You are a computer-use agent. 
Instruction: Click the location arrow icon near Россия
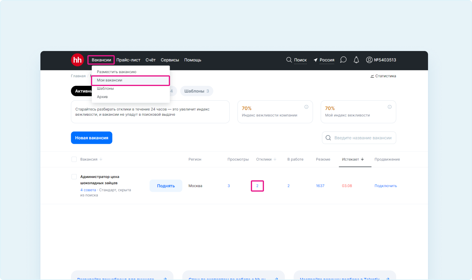coord(316,60)
